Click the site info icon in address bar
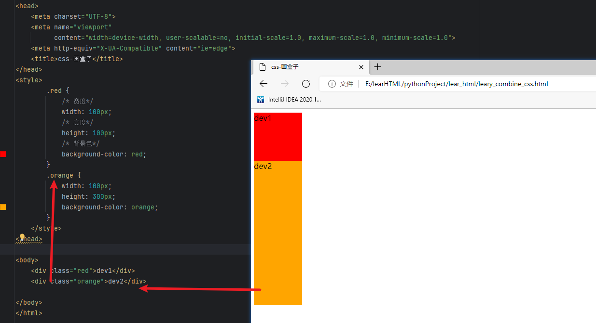The height and width of the screenshot is (323, 596). pyautogui.click(x=332, y=84)
